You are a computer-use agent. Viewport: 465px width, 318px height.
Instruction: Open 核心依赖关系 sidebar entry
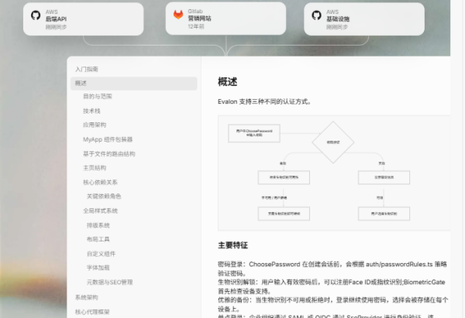(100, 183)
